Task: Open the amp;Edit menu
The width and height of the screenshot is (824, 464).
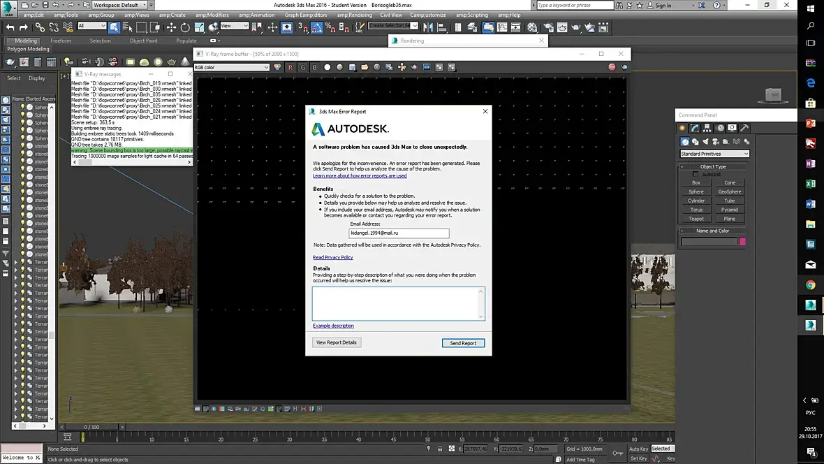Action: coord(34,15)
